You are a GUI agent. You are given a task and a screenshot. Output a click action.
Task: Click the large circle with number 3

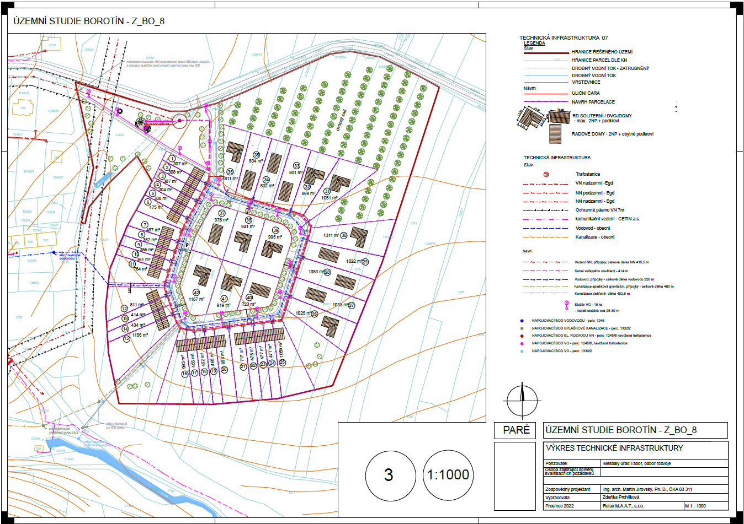click(x=390, y=475)
